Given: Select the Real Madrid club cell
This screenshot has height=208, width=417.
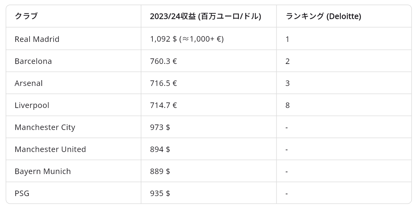Looking at the screenshot, I should pyautogui.click(x=37, y=39).
